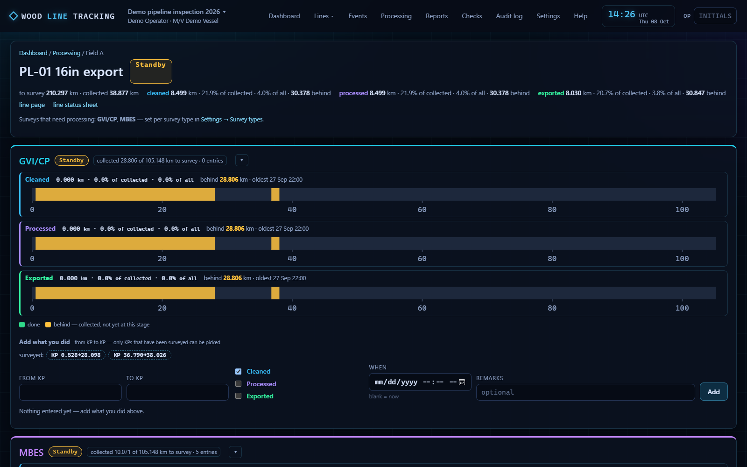This screenshot has height=467, width=747.
Task: Select surveyed range KP 36.790→38.026 chip
Action: point(140,355)
